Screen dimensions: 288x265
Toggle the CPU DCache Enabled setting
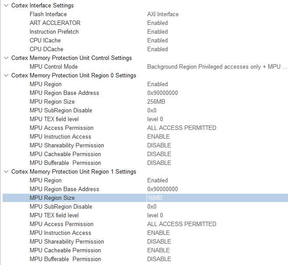[x=157, y=49]
